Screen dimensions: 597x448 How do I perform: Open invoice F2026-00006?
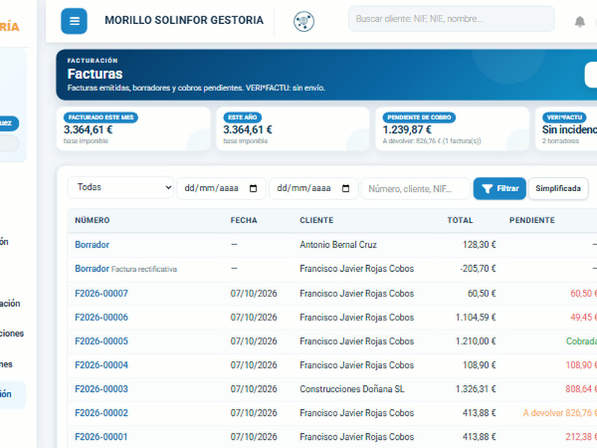click(x=101, y=317)
